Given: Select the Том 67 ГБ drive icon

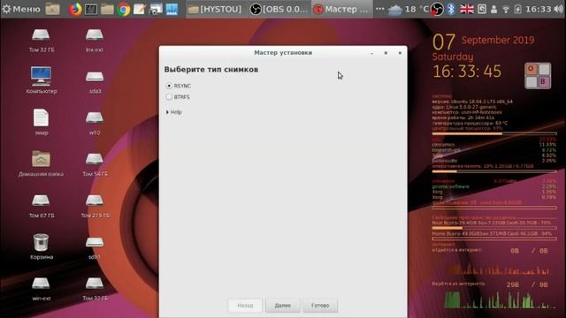Looking at the screenshot, I should [x=42, y=206].
